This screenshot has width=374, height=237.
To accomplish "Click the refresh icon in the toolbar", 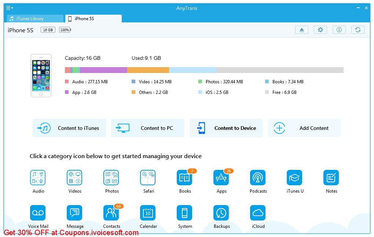I will (x=358, y=30).
